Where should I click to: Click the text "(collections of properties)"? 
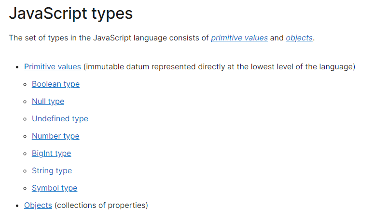tap(101, 206)
